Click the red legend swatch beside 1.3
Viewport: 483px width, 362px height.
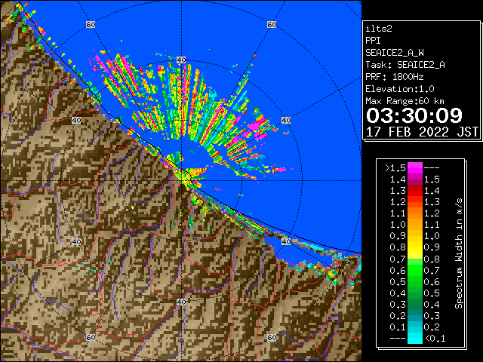415,191
